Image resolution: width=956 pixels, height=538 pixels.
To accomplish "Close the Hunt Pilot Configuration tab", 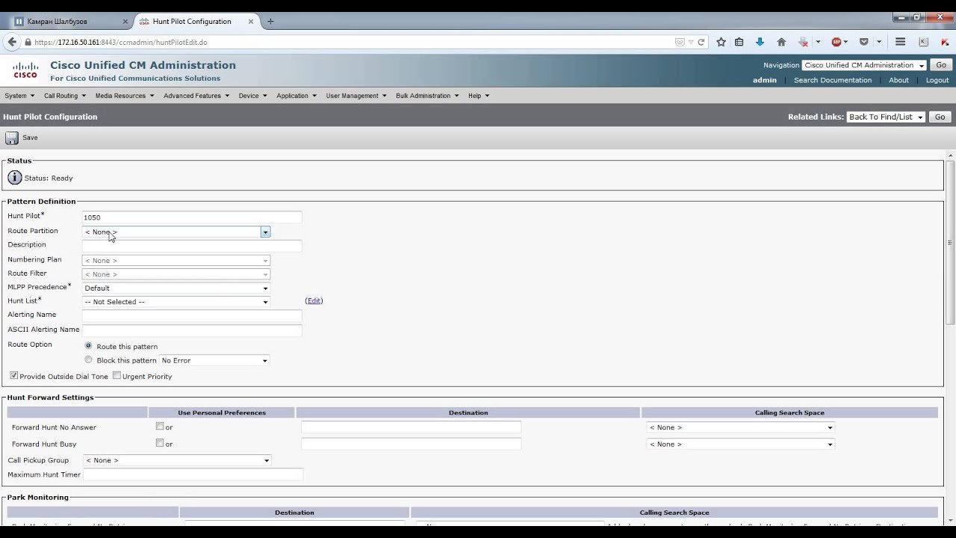I will pyautogui.click(x=251, y=22).
